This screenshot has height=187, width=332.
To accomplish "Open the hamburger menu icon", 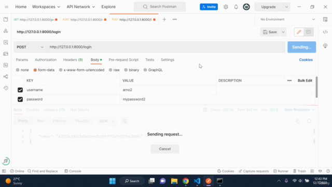I will [7, 7].
